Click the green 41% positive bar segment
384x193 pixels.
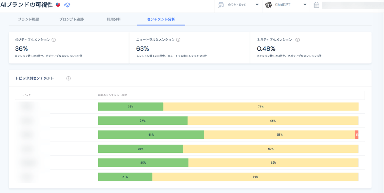click(151, 135)
